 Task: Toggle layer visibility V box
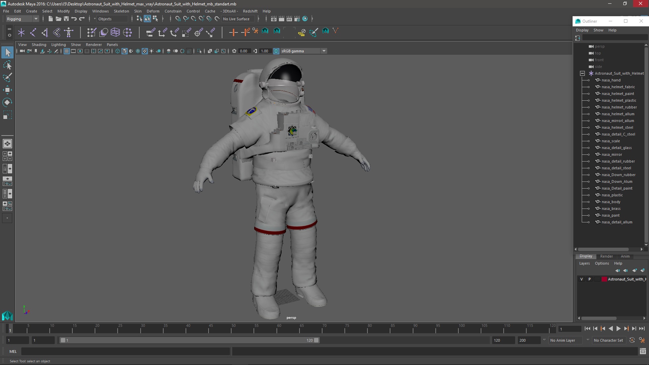coord(581,279)
